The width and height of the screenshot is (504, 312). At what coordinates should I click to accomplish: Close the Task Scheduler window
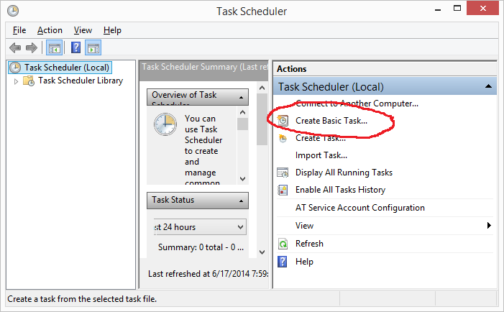click(x=482, y=9)
